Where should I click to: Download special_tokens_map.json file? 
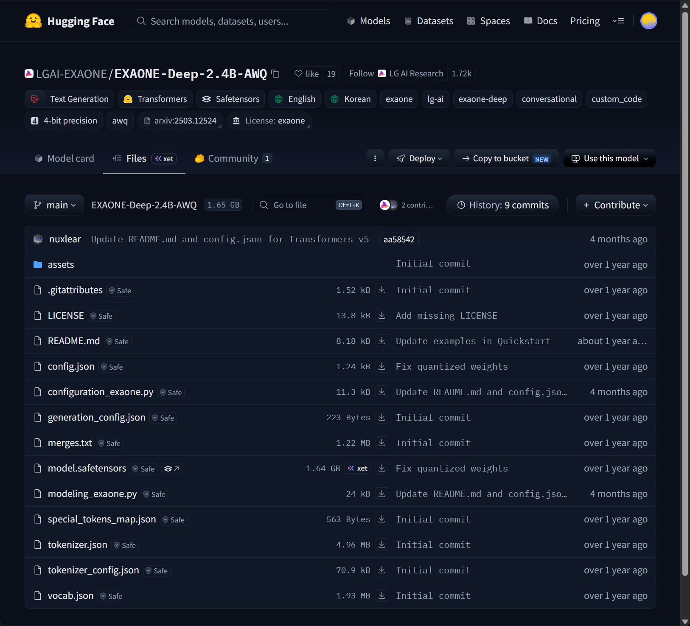point(382,519)
